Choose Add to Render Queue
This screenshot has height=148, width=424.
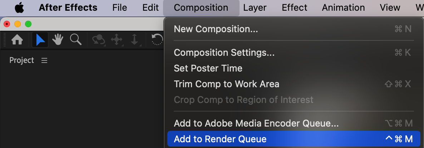[220, 139]
